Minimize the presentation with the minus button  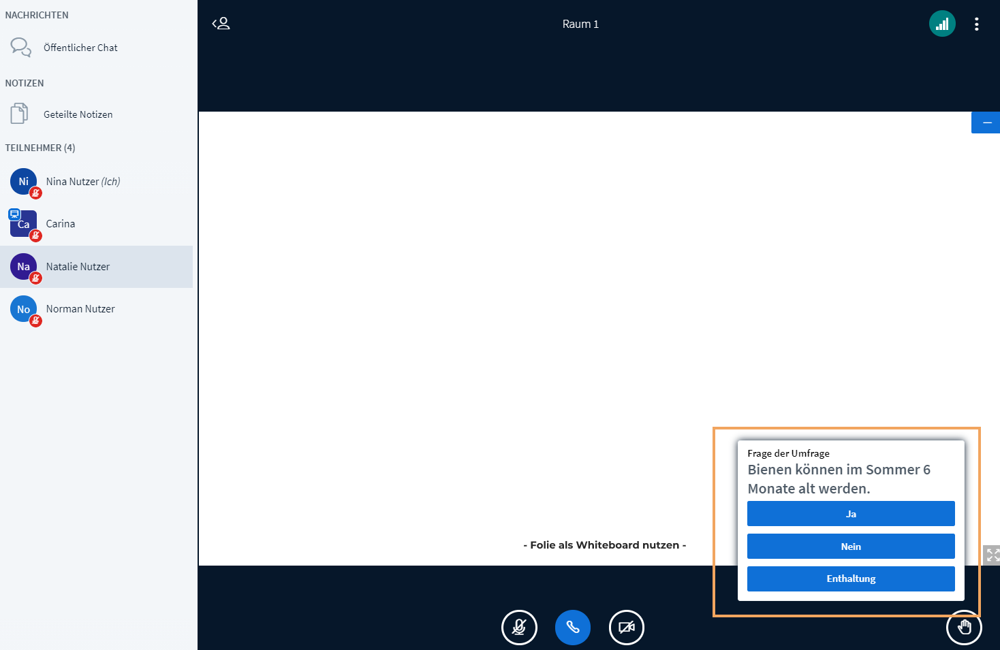[986, 123]
